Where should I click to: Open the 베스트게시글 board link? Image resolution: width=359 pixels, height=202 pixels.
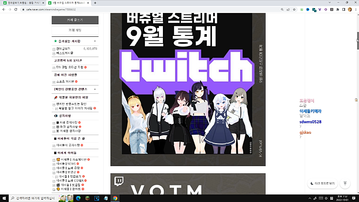[65, 53]
